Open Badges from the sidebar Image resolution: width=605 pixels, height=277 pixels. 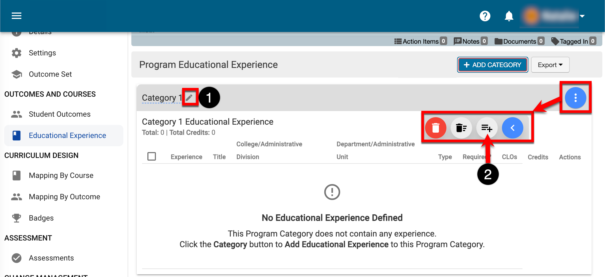(x=41, y=218)
